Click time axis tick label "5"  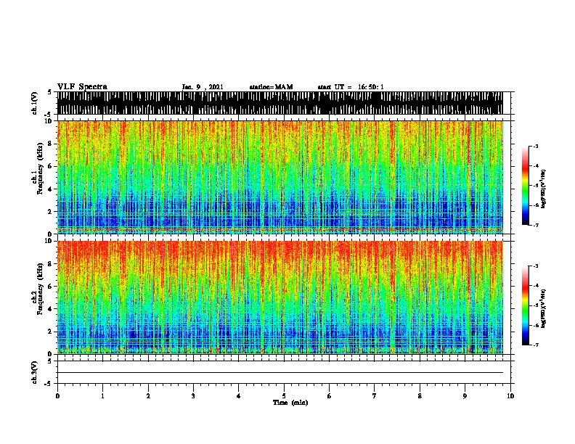pyautogui.click(x=284, y=396)
